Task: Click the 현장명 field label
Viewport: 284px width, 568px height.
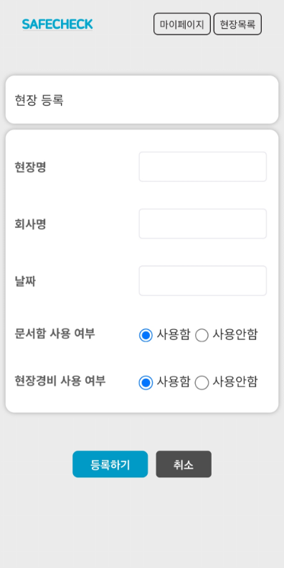Action: (x=30, y=168)
